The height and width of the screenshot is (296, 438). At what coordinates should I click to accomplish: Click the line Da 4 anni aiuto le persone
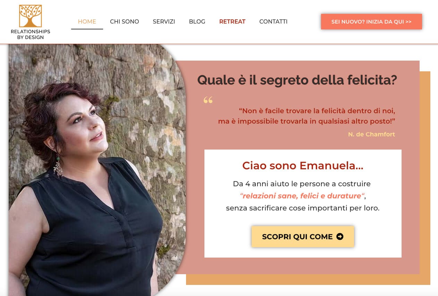(x=302, y=184)
